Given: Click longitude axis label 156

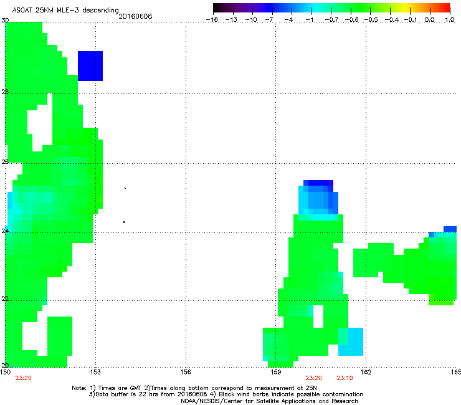Looking at the screenshot, I should click(x=186, y=372).
